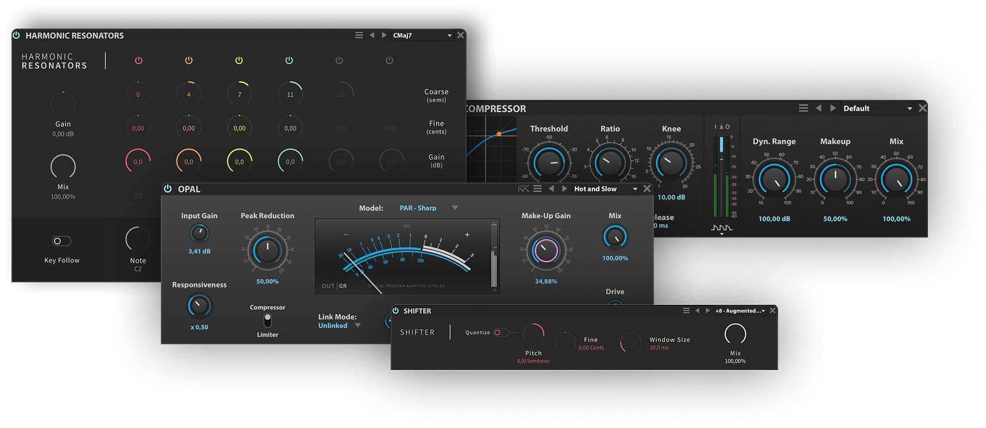
Task: Open the Hot and Slow preset dropdown
Action: [606, 189]
